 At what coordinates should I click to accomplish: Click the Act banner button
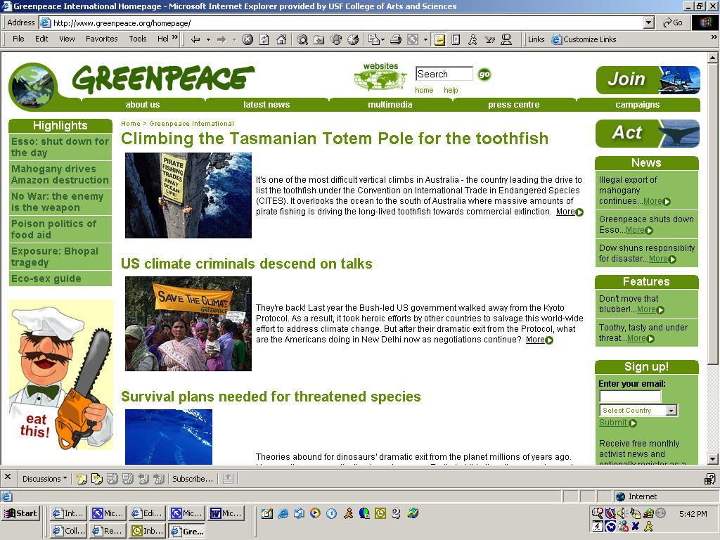648,133
